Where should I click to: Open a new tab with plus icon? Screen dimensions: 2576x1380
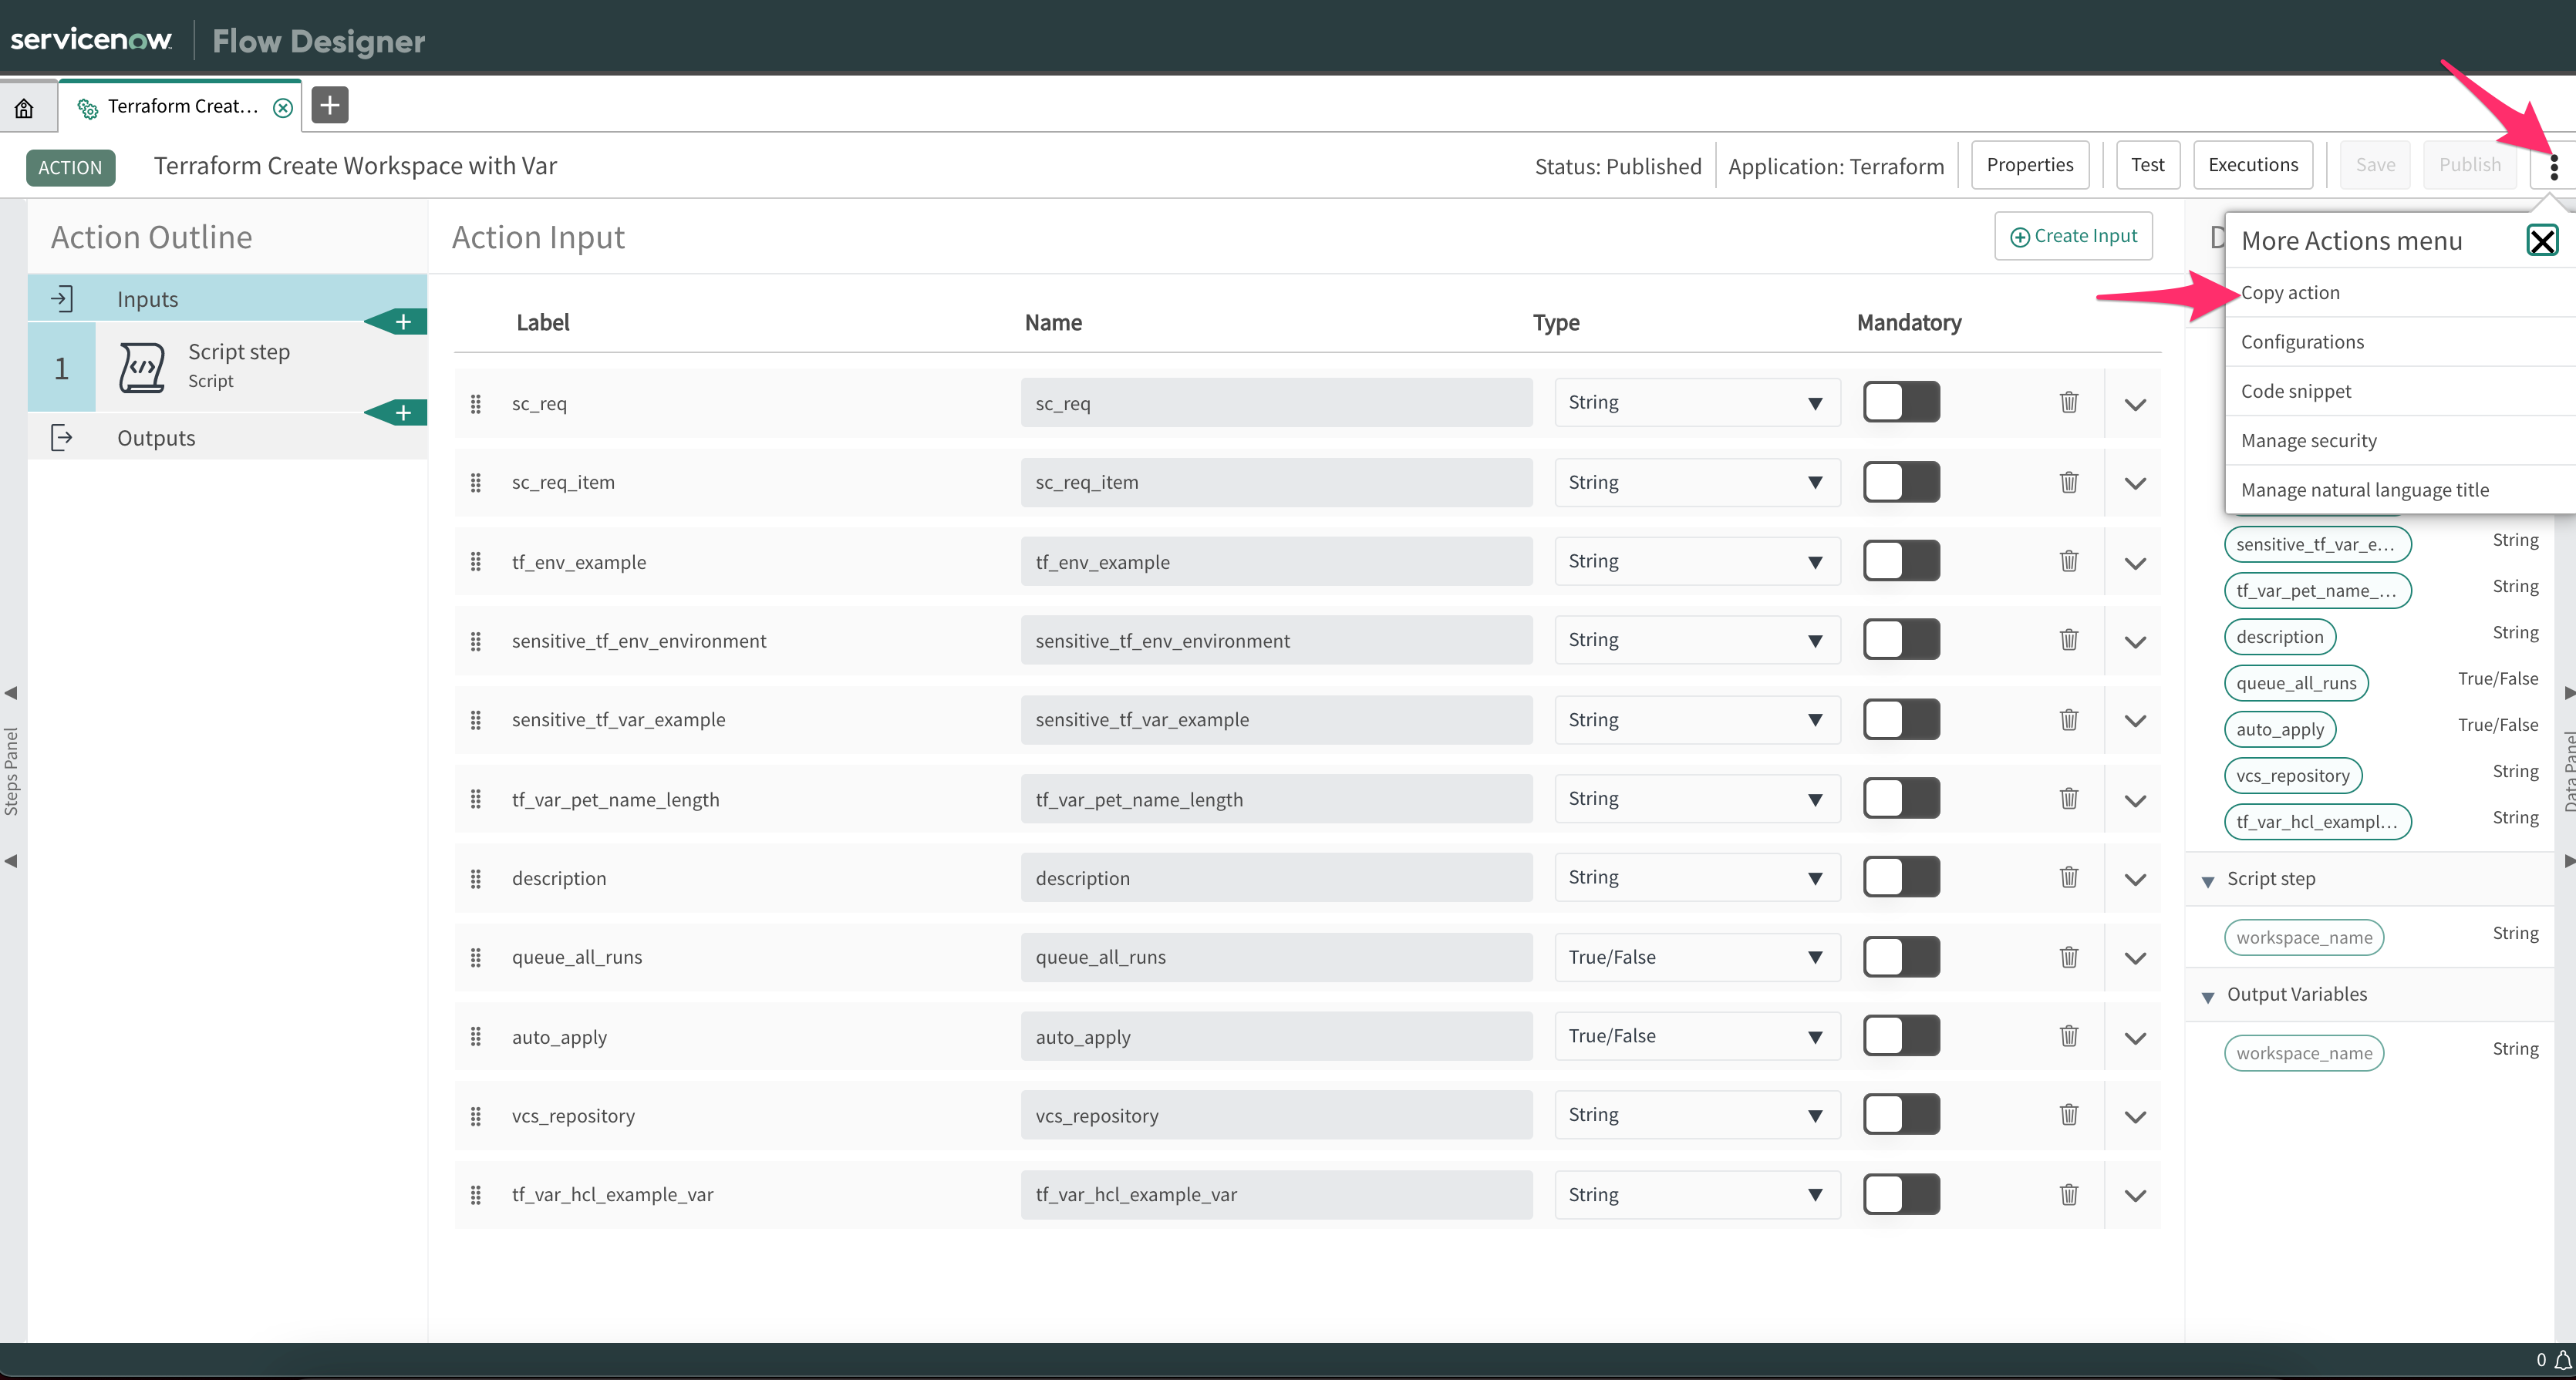click(x=330, y=105)
